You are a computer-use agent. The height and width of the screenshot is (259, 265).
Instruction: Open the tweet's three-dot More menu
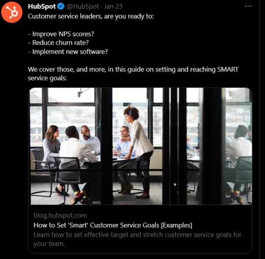pos(248,7)
